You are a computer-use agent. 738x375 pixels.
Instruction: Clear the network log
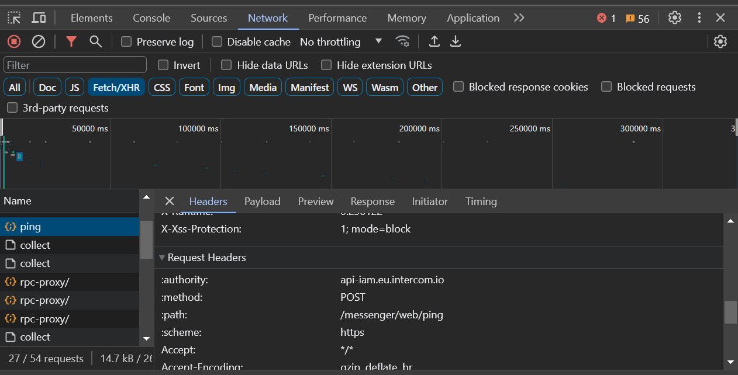click(39, 41)
